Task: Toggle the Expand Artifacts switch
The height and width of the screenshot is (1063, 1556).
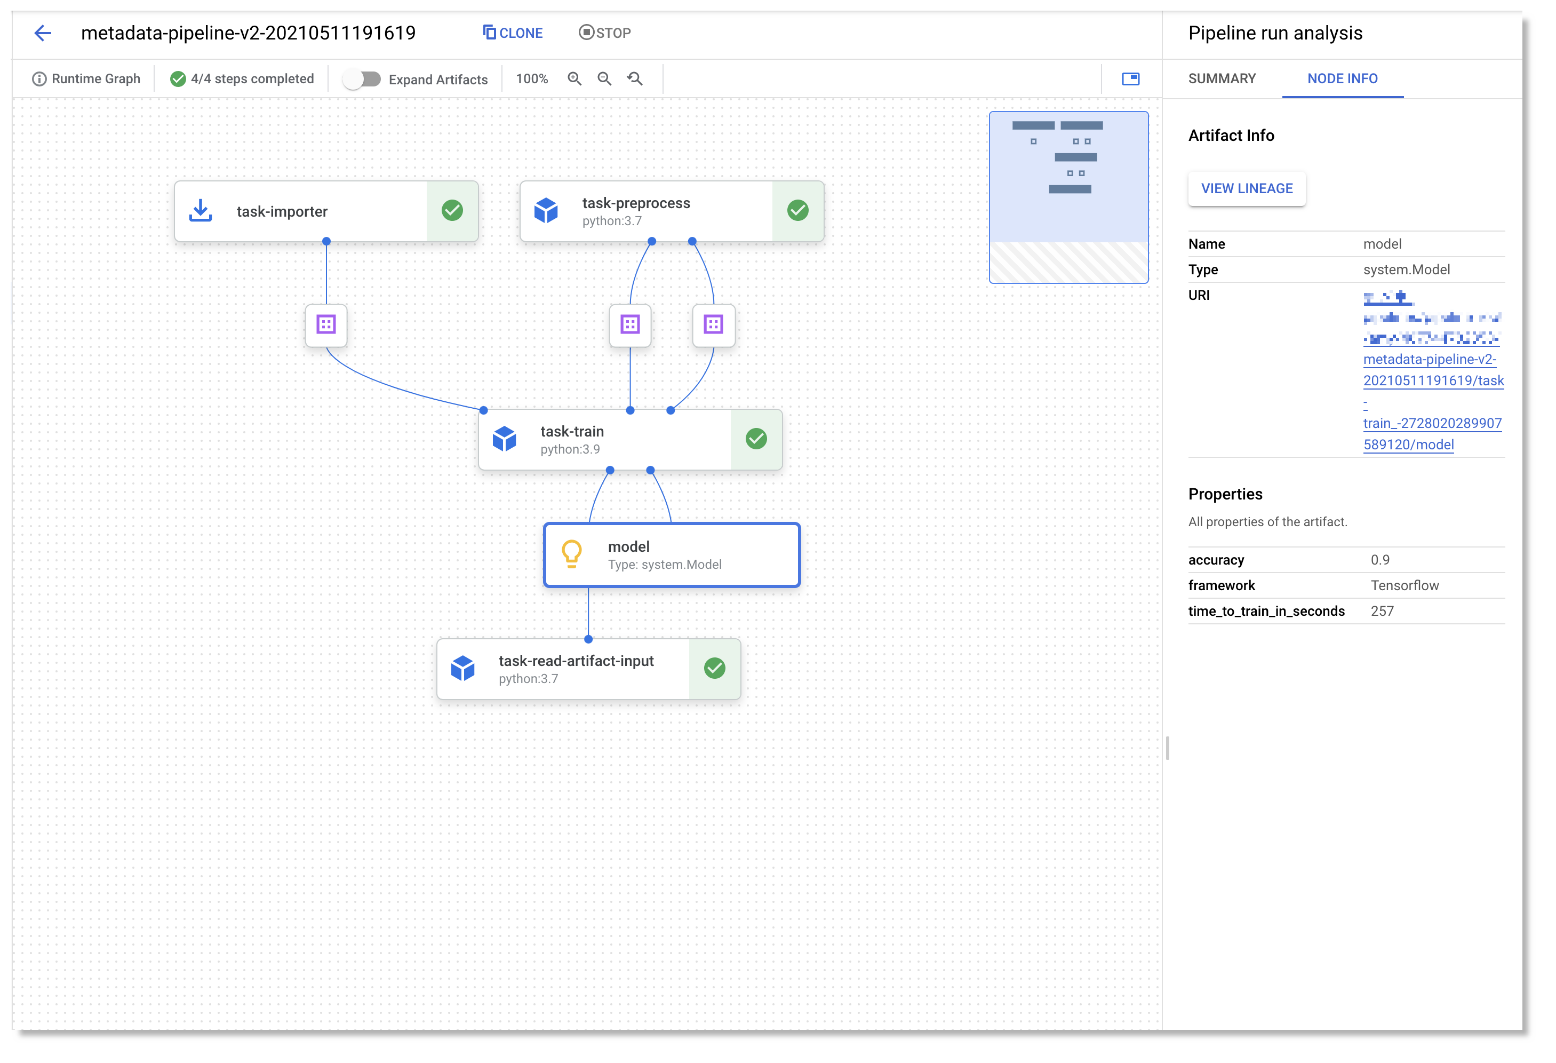Action: pyautogui.click(x=362, y=79)
